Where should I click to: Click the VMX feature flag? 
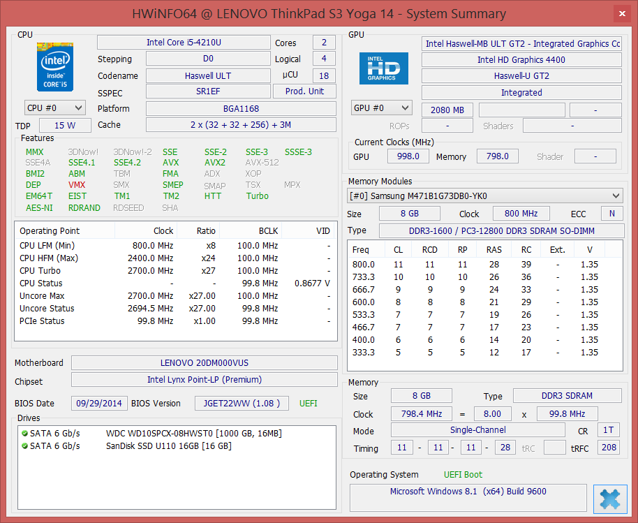[77, 185]
